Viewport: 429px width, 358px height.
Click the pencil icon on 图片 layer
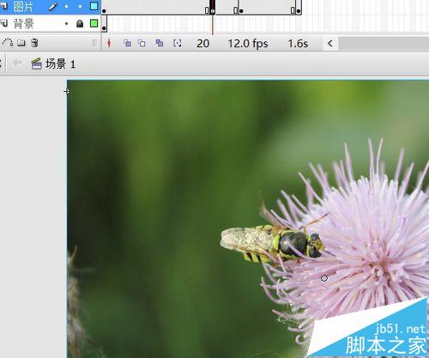tap(52, 6)
